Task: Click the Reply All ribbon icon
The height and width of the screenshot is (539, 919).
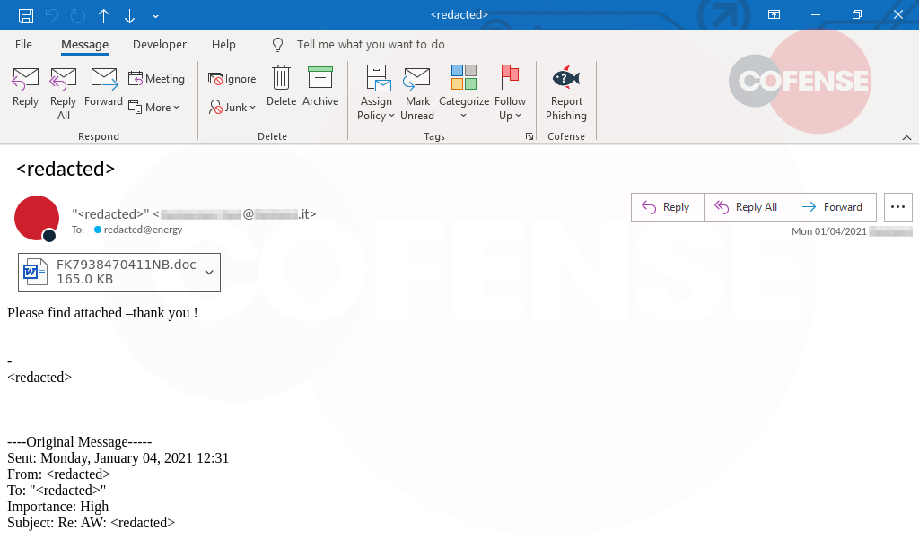Action: (x=64, y=94)
